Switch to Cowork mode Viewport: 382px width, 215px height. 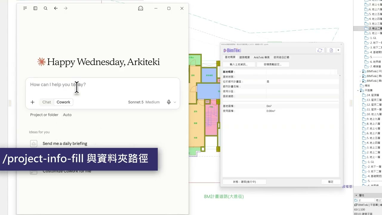pyautogui.click(x=64, y=102)
